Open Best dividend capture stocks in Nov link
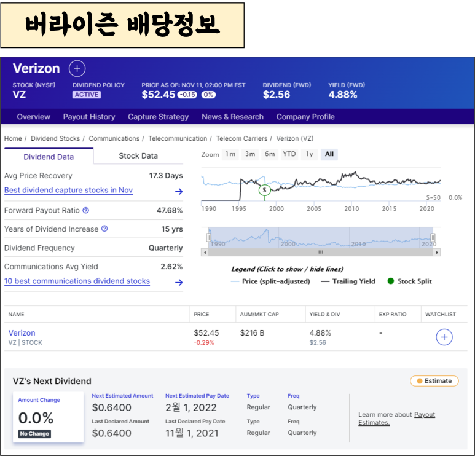 [68, 190]
